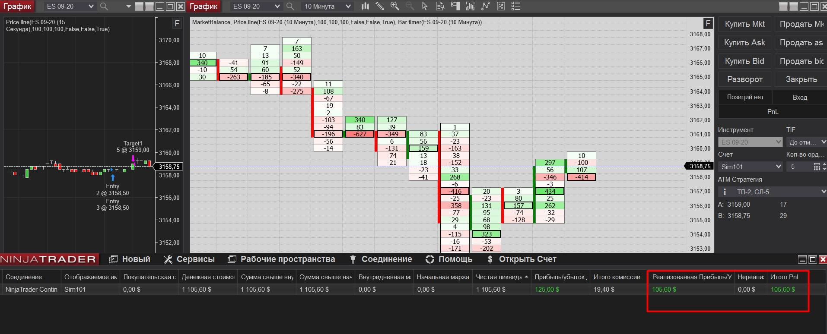Click the F button on the MarketBalance chart

point(708,23)
